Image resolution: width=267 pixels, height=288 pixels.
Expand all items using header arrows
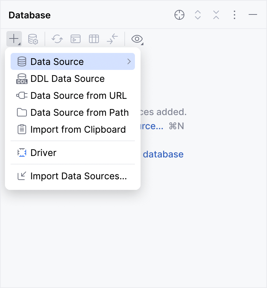[198, 15]
